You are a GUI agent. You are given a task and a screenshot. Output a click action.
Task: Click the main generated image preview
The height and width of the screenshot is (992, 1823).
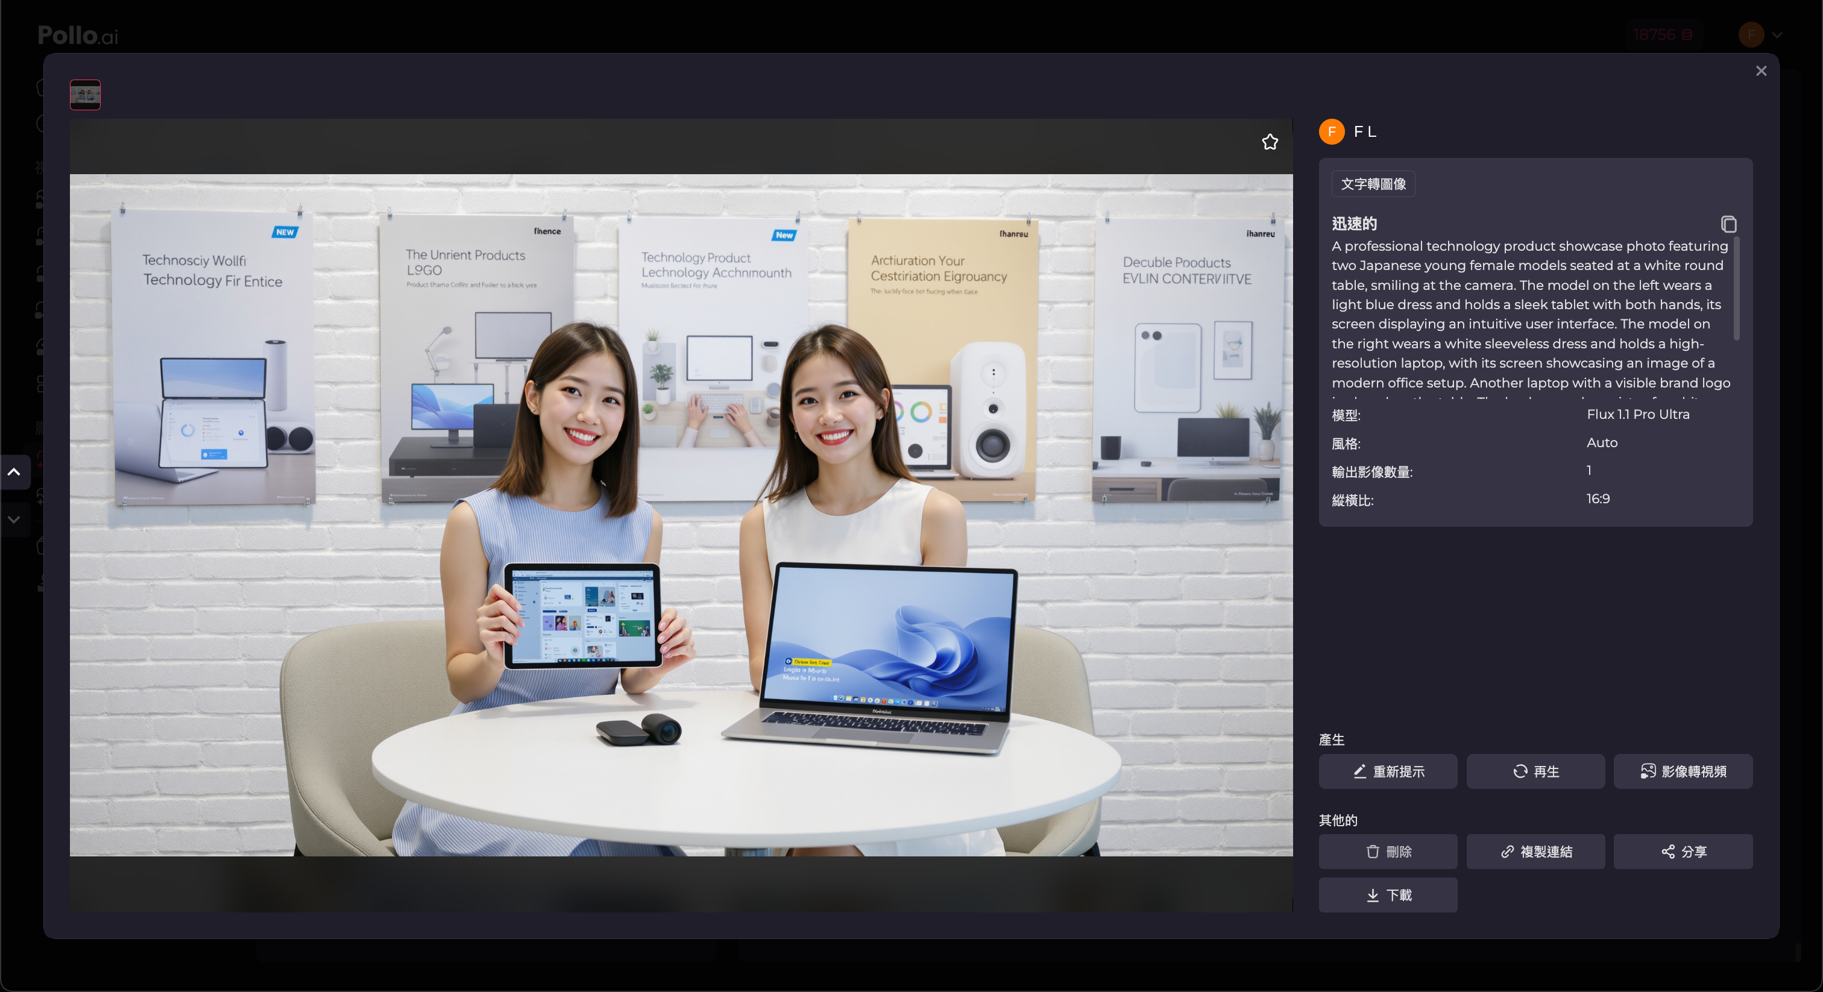[681, 515]
